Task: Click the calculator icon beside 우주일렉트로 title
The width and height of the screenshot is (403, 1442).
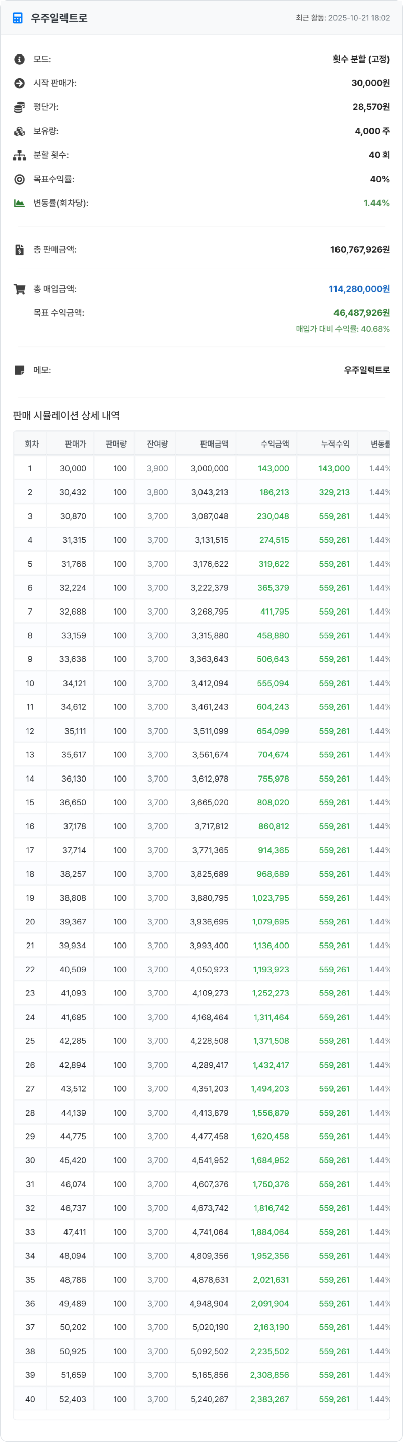Action: 18,18
